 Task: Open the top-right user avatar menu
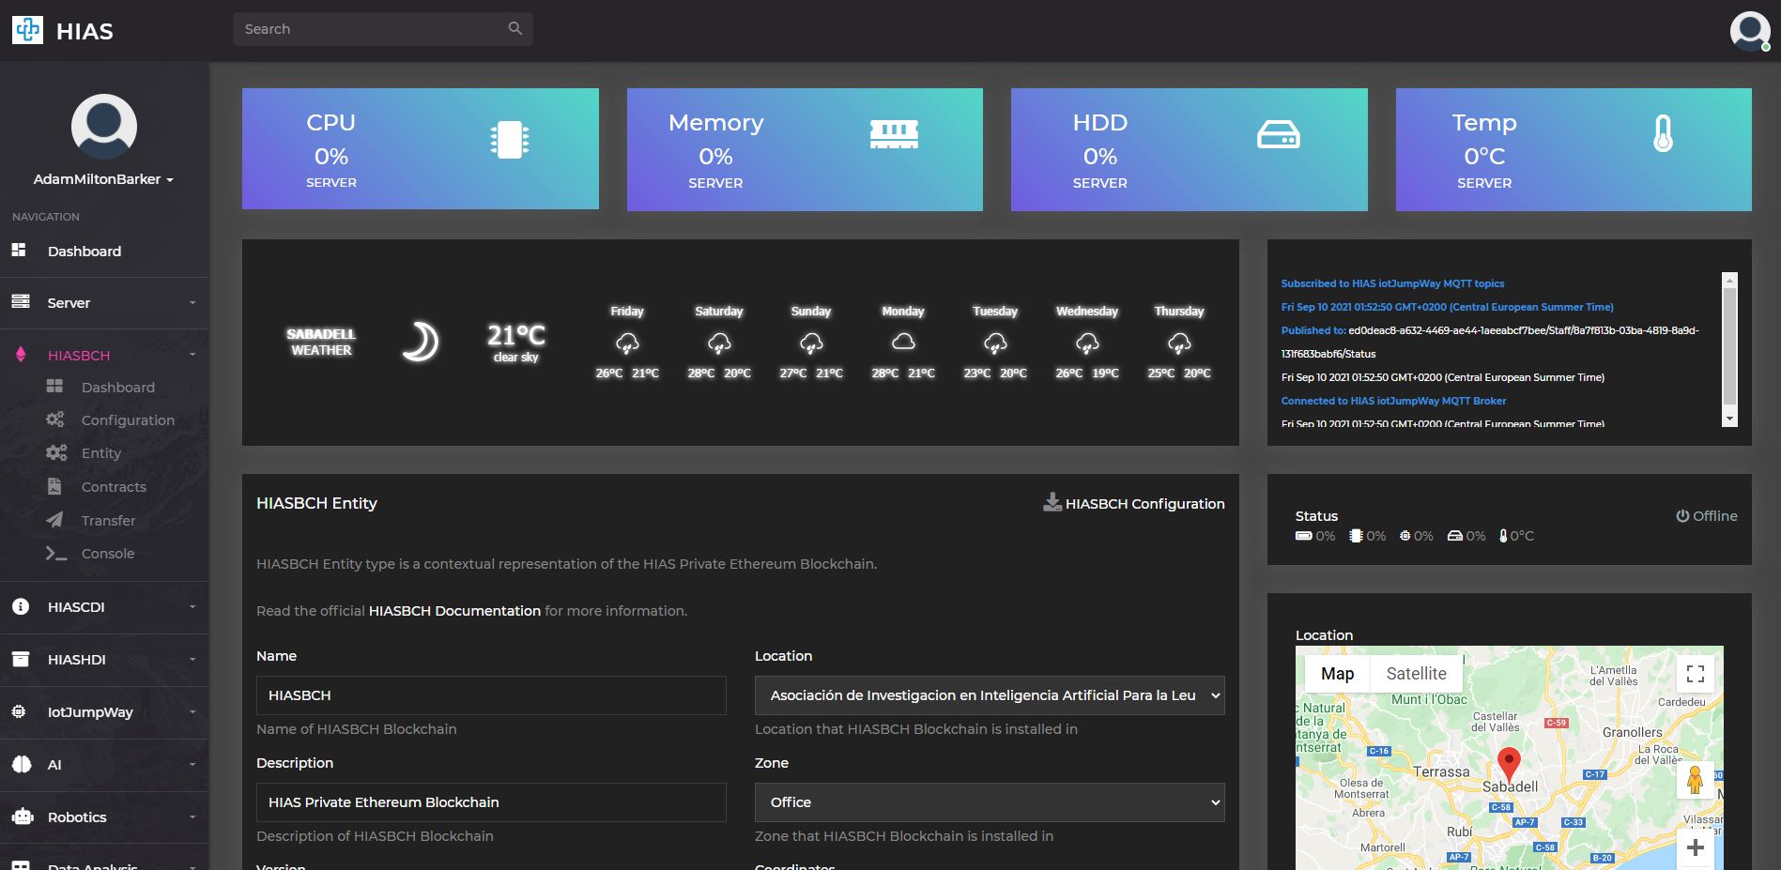[1750, 31]
